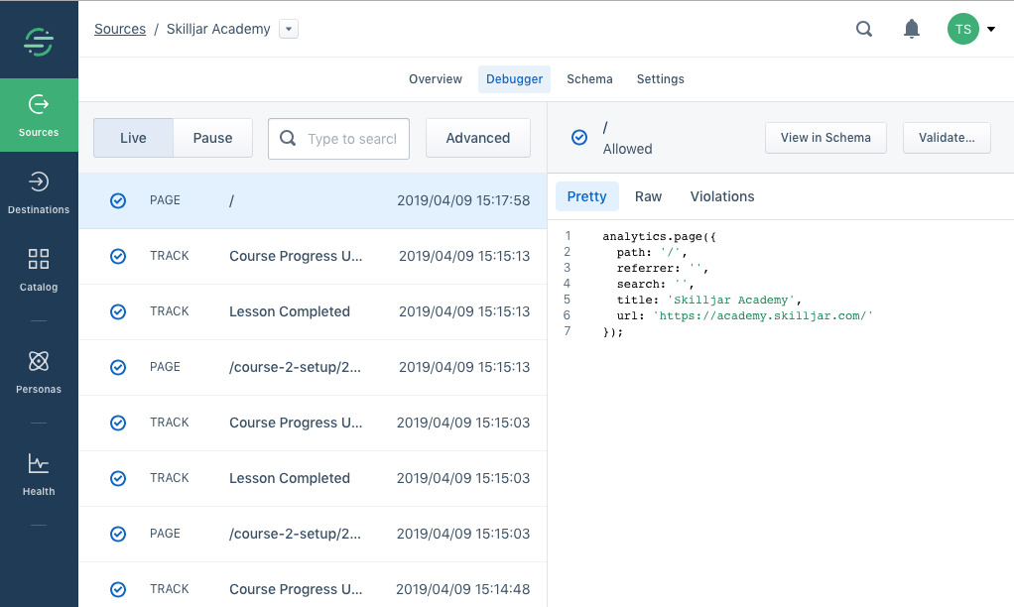This screenshot has width=1014, height=607.
Task: Open Sources in the sidebar
Action: pyautogui.click(x=39, y=115)
